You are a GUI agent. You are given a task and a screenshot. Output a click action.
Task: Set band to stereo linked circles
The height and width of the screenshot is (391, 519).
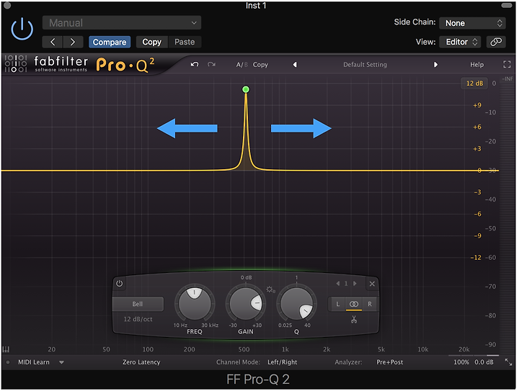pyautogui.click(x=354, y=304)
